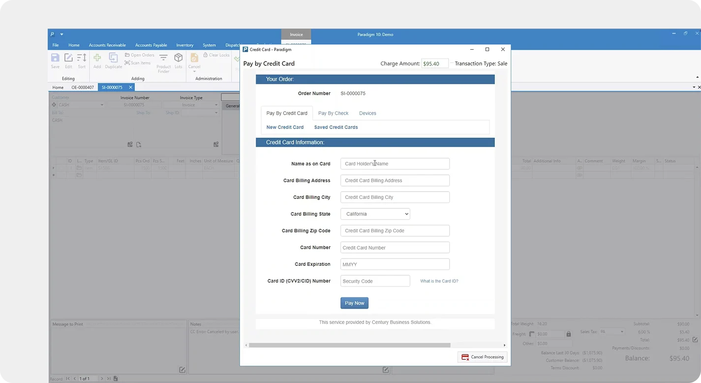Go to the previous record in navigator
701x383 pixels.
(75, 379)
